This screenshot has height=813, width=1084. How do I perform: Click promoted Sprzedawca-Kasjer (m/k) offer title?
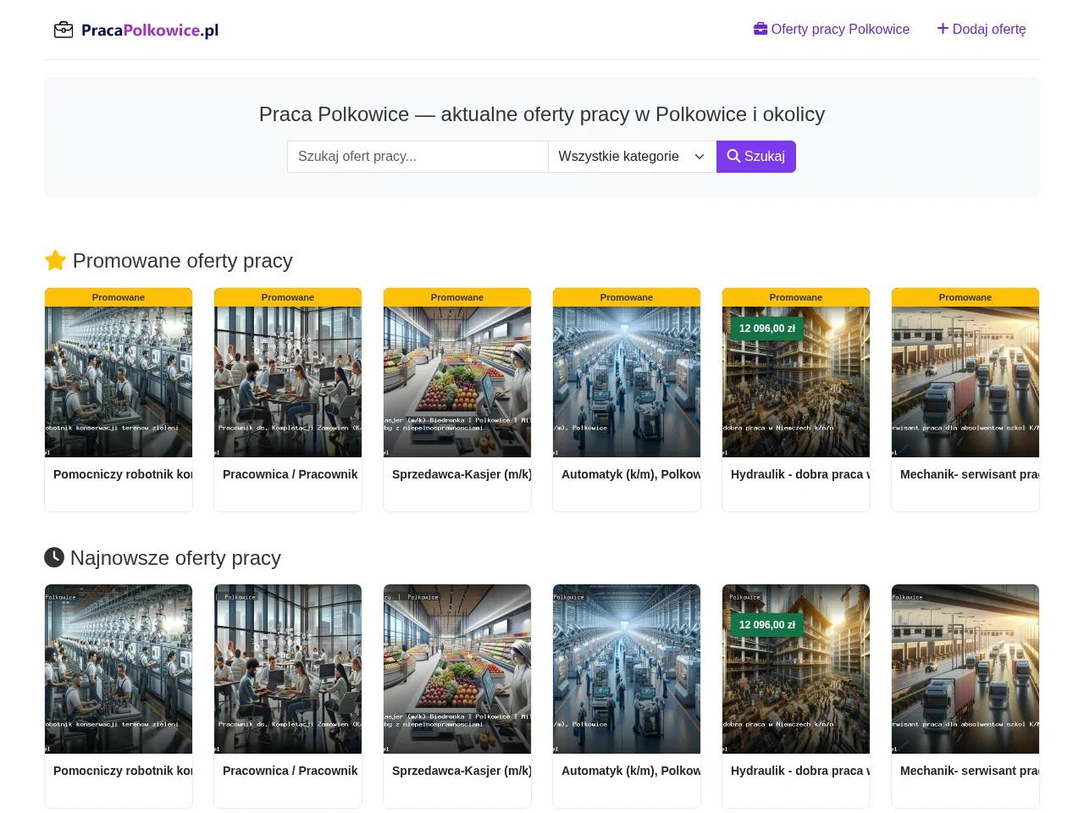pyautogui.click(x=462, y=474)
